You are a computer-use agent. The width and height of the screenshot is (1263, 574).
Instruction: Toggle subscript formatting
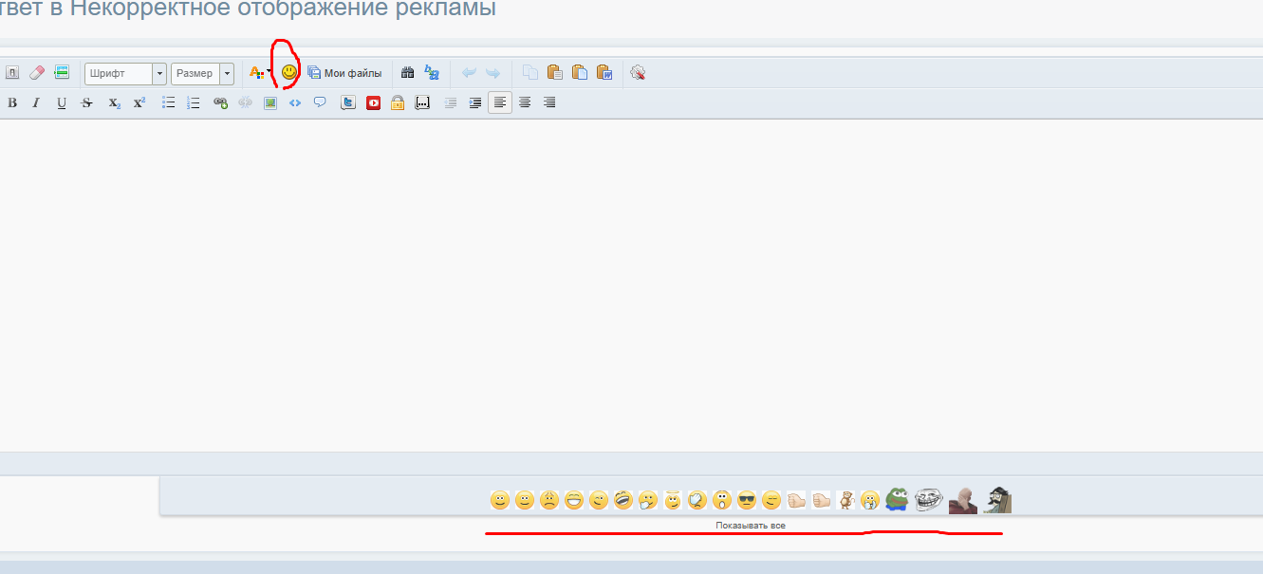click(114, 102)
